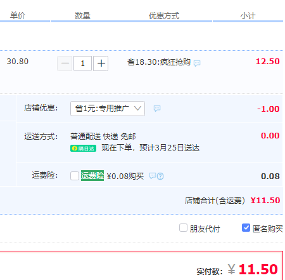Click the quantity input field showing 1

[82, 63]
